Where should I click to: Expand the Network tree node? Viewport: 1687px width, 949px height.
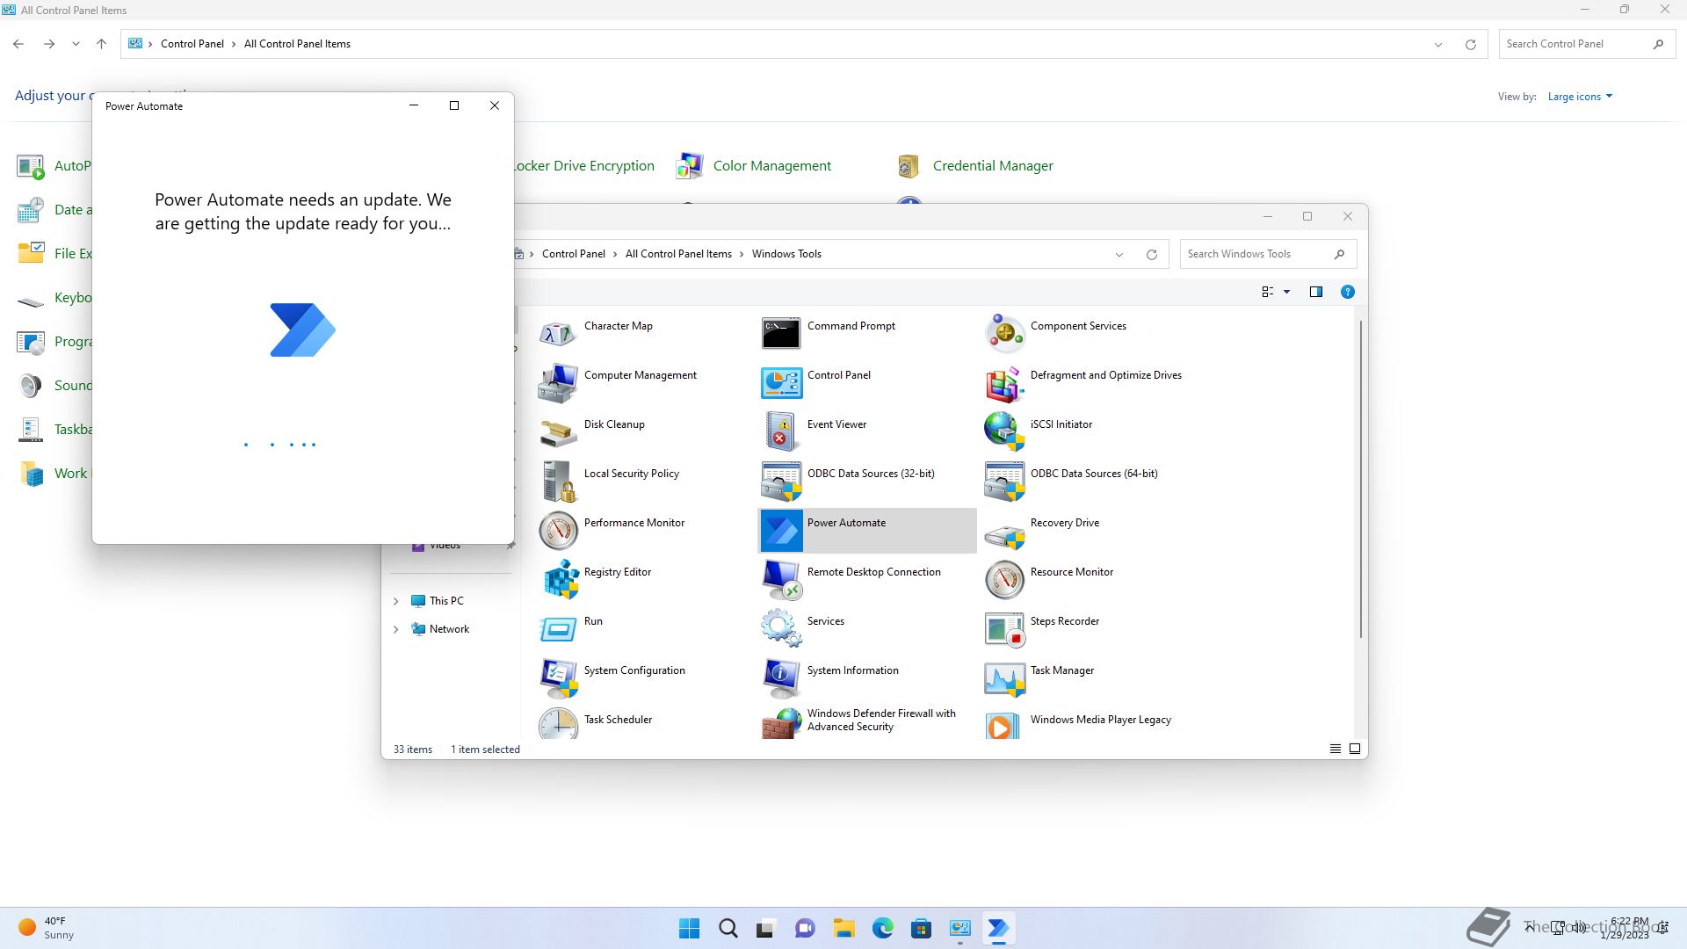(x=395, y=629)
